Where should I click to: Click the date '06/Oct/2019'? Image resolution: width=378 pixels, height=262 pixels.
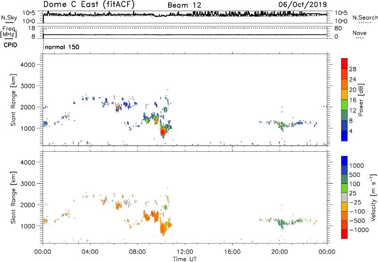pyautogui.click(x=303, y=5)
